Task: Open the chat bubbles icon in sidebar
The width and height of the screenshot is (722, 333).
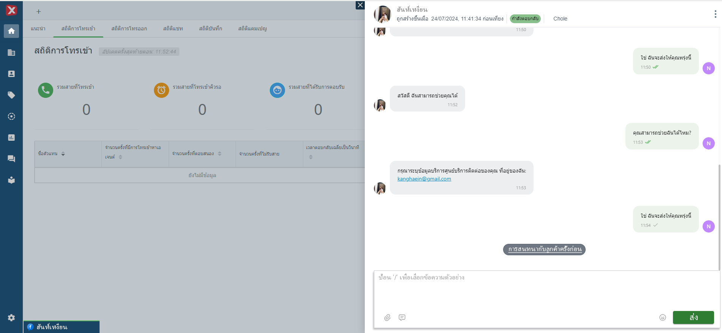Action: (11, 159)
